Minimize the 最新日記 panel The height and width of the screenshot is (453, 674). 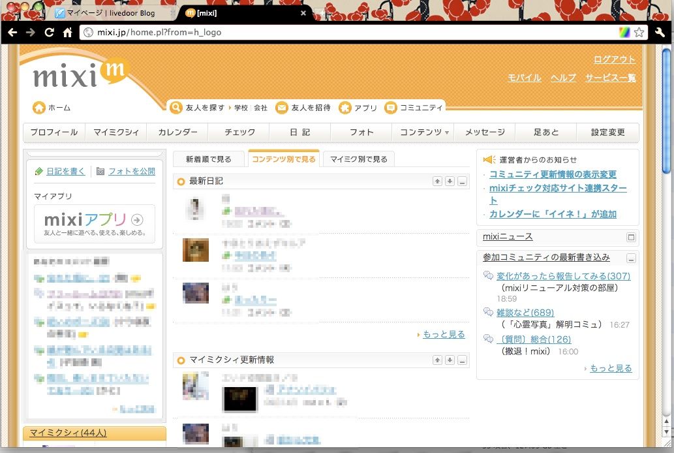click(461, 181)
